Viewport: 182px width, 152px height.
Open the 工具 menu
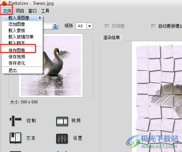pyautogui.click(x=45, y=11)
